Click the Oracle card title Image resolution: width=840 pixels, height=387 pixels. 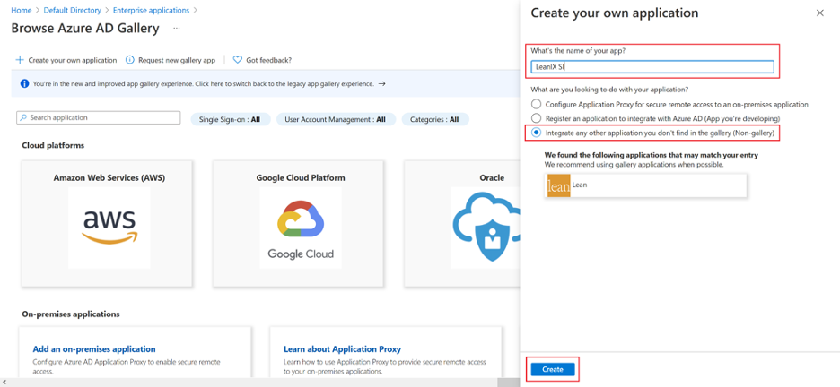(492, 178)
